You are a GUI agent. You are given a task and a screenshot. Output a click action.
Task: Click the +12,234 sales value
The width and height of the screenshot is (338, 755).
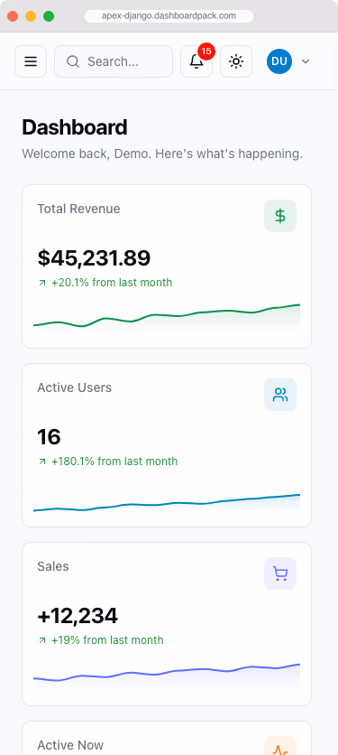tap(78, 616)
